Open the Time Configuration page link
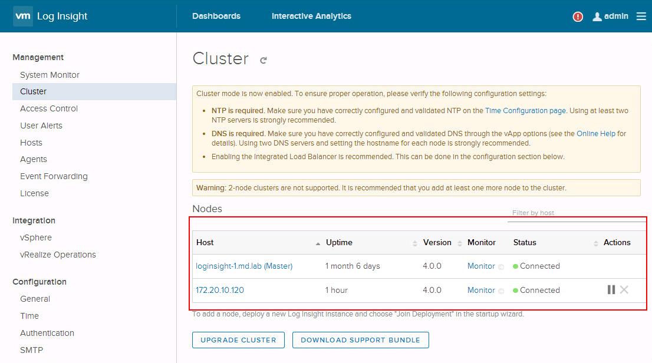Image resolution: width=652 pixels, height=363 pixels. (x=525, y=111)
